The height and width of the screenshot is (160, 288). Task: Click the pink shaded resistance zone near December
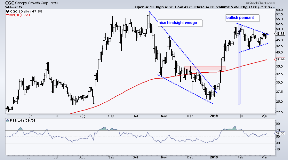tap(204, 68)
